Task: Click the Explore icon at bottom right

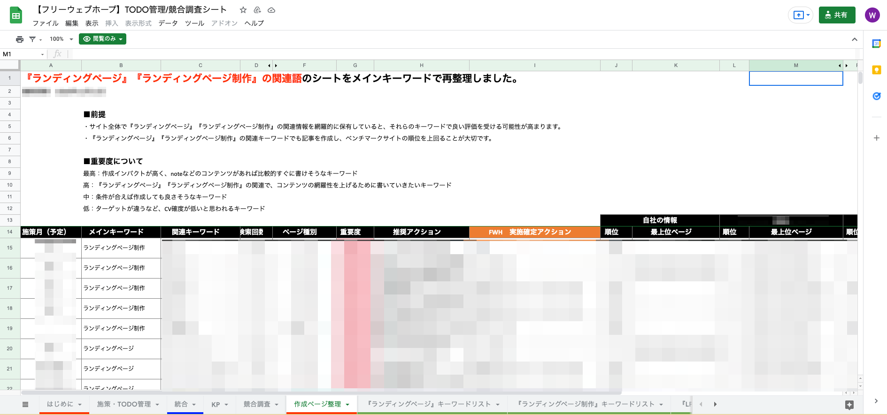Action: pyautogui.click(x=849, y=405)
